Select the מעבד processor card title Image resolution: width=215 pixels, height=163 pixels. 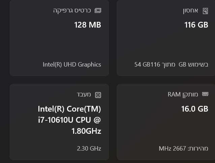point(84,94)
